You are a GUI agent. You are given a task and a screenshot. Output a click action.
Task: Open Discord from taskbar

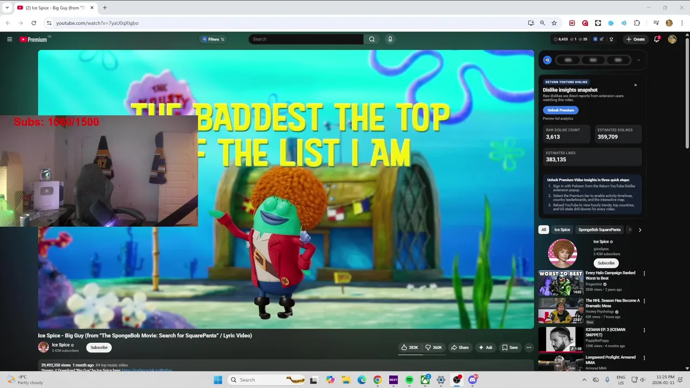coord(473,380)
